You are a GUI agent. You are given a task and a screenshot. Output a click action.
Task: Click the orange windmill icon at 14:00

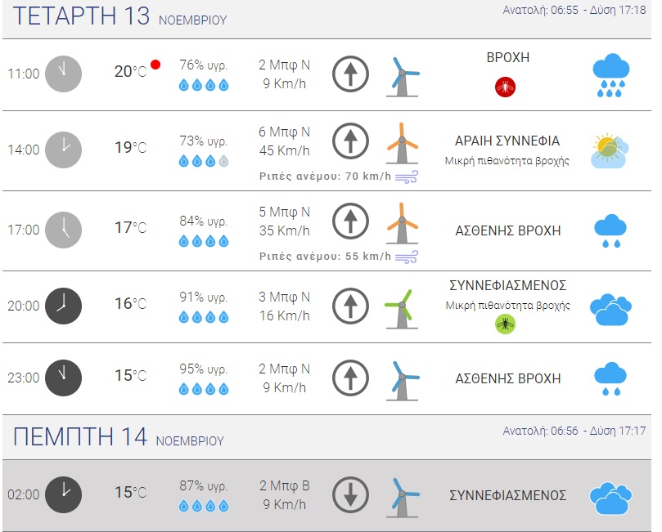pos(402,143)
